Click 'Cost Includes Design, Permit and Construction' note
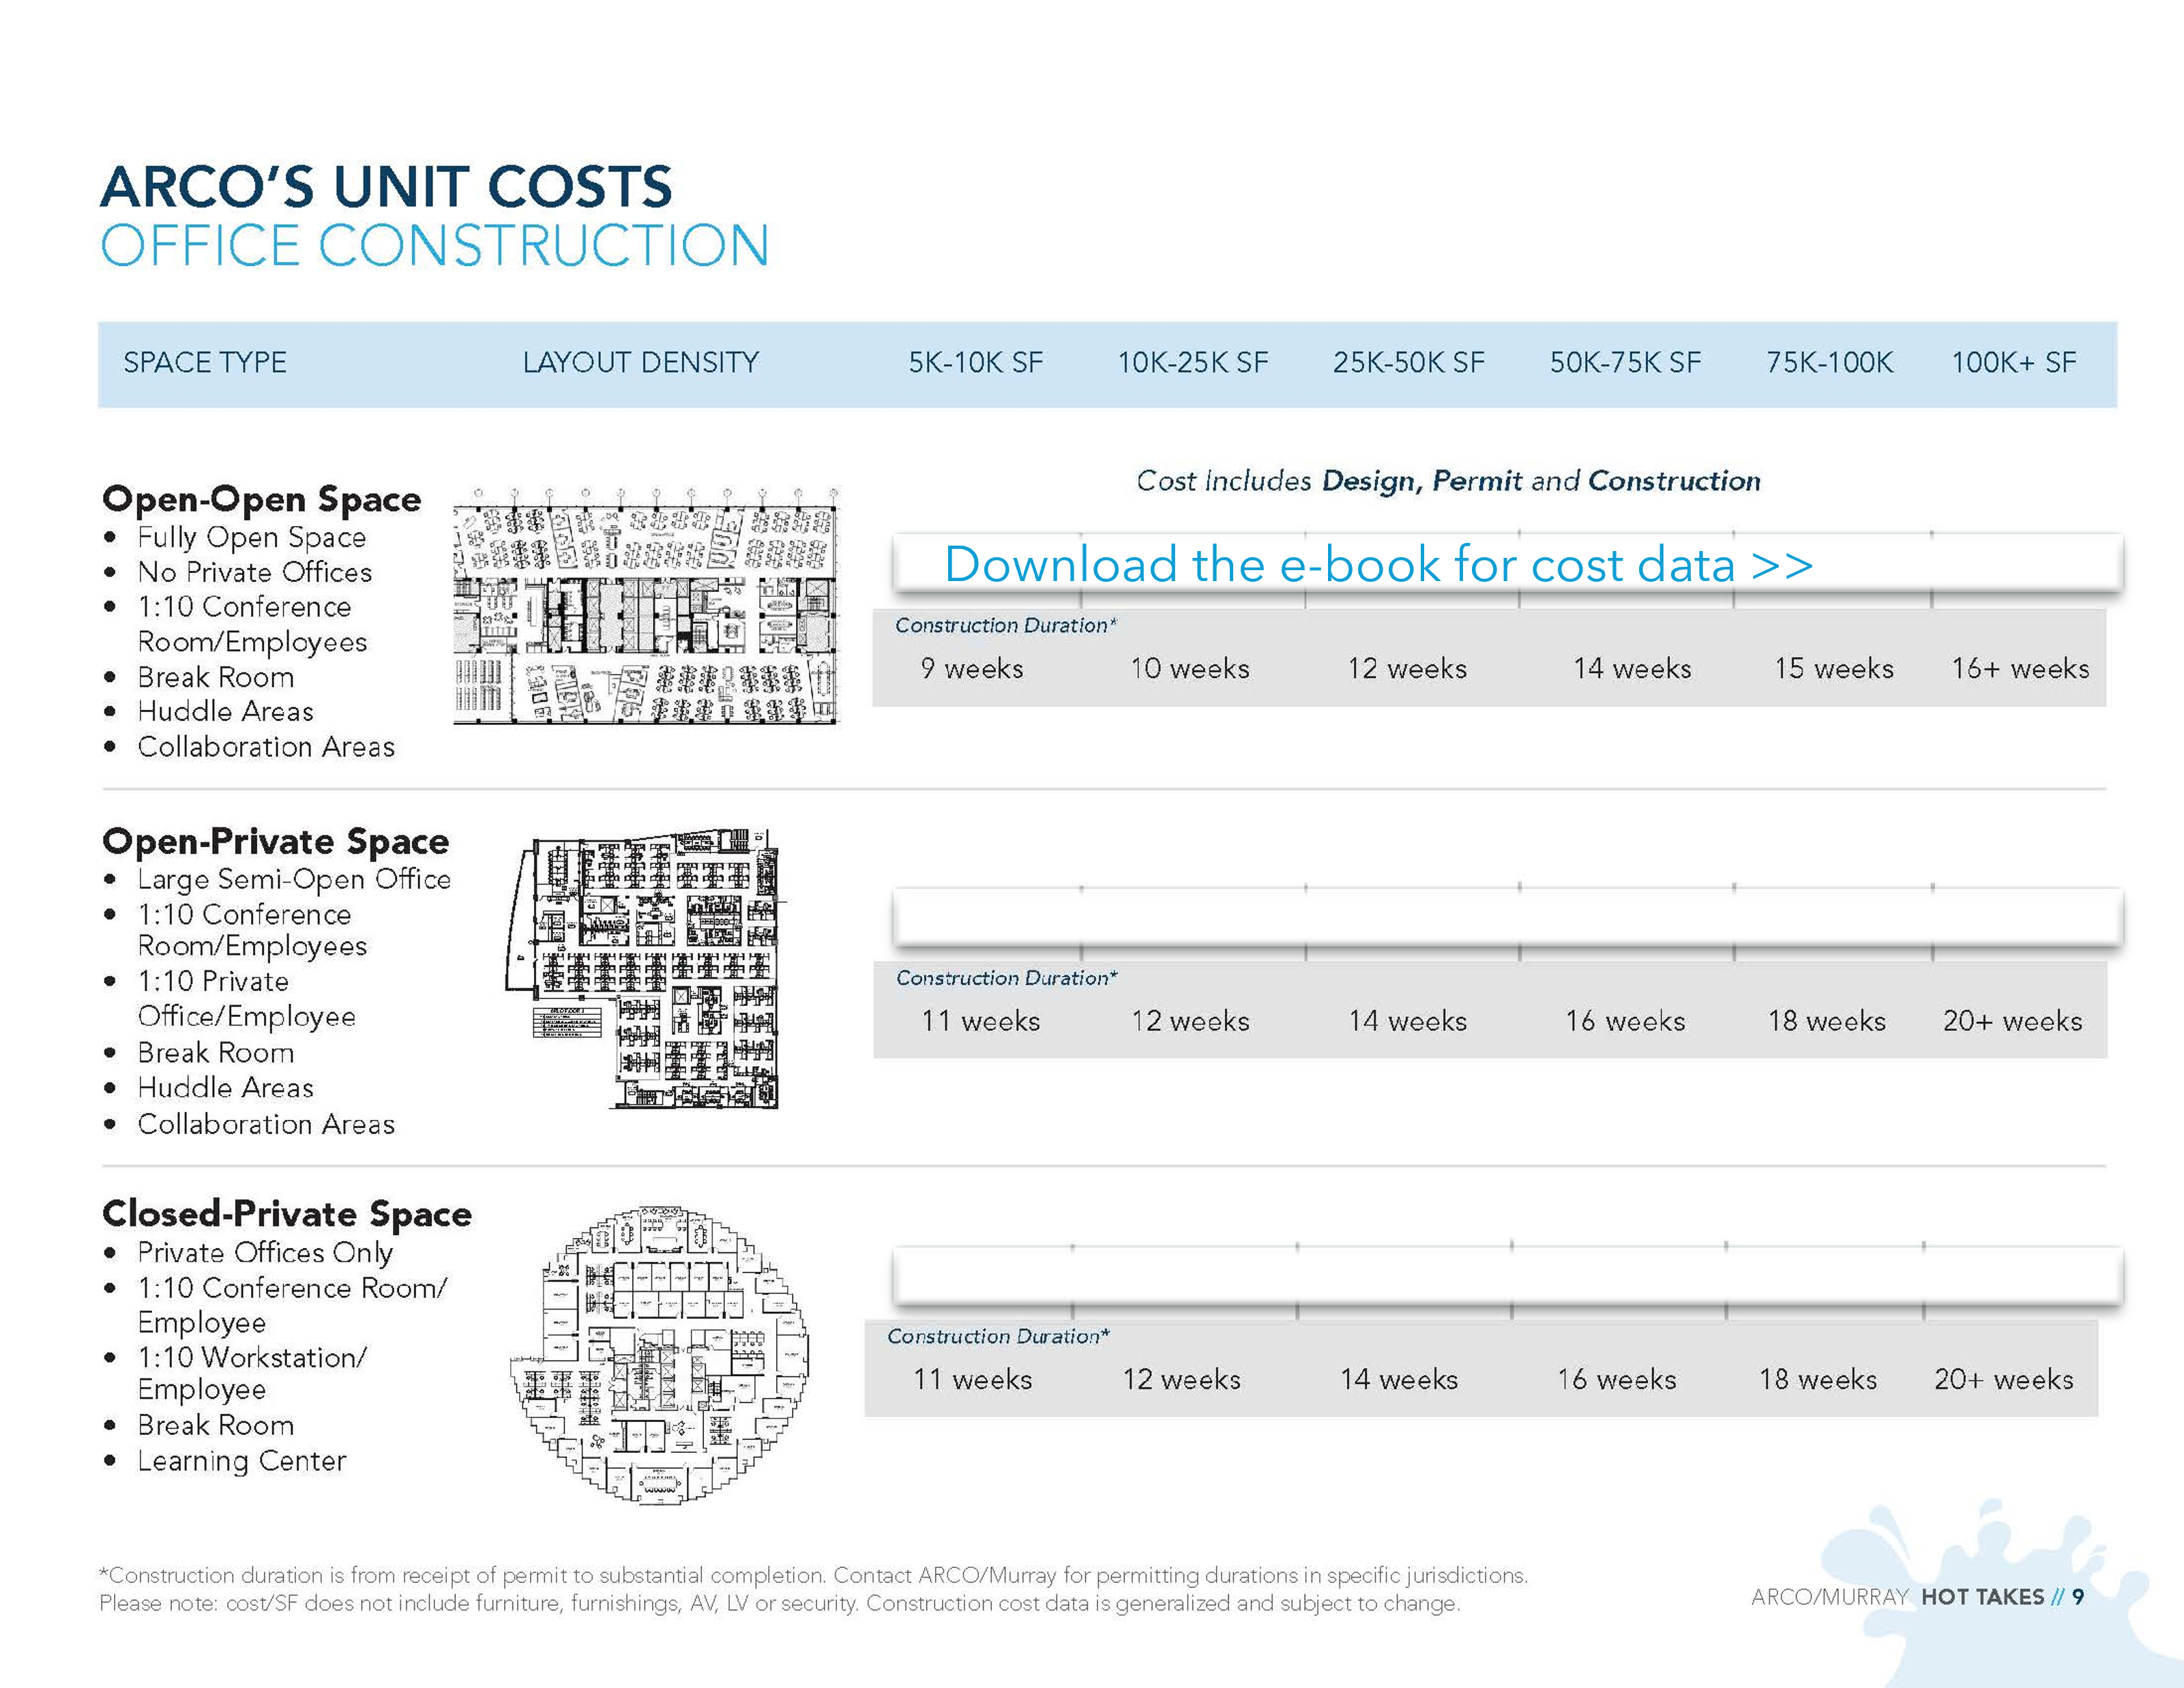The height and width of the screenshot is (1688, 2184). coord(1448,481)
